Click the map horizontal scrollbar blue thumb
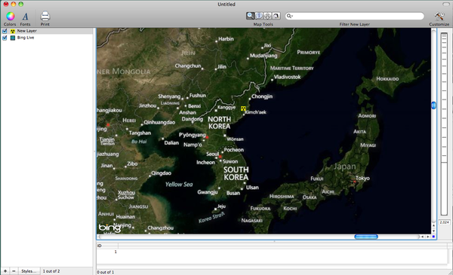This screenshot has width=453, height=275. coord(366,237)
